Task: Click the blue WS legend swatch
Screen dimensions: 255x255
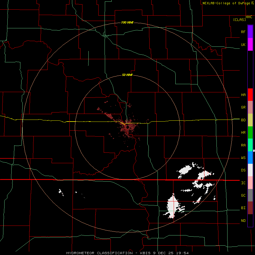Action: click(250, 158)
